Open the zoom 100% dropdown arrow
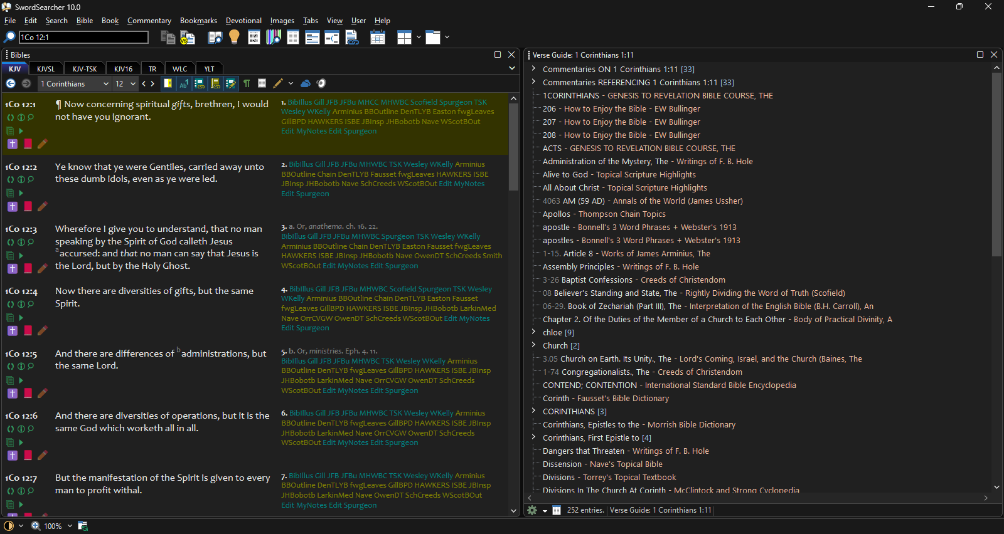Image resolution: width=1004 pixels, height=534 pixels. 70,526
